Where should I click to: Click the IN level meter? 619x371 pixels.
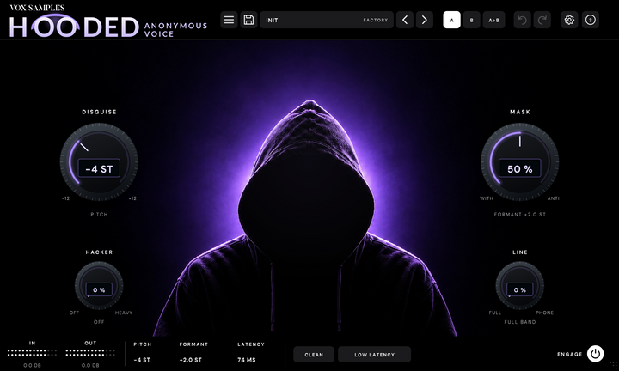click(x=32, y=352)
